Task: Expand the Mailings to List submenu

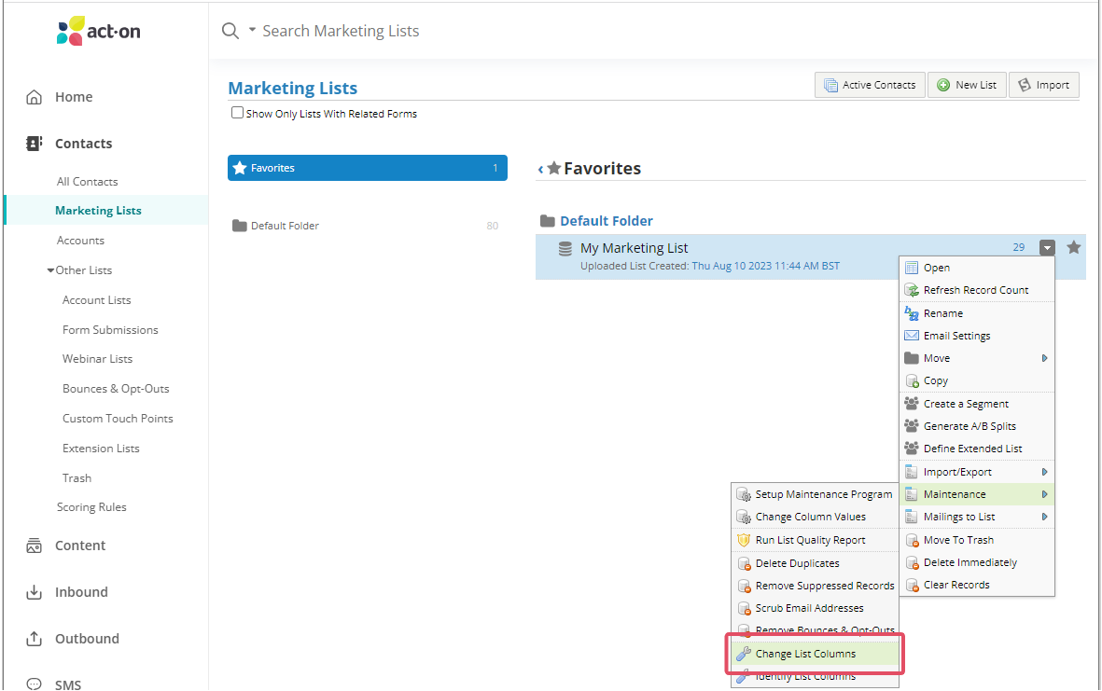Action: click(977, 517)
